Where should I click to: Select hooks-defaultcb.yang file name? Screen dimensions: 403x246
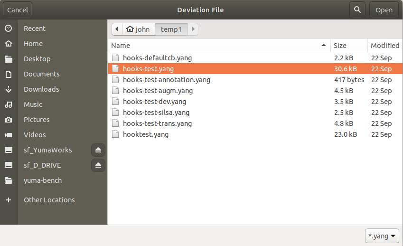click(x=157, y=58)
